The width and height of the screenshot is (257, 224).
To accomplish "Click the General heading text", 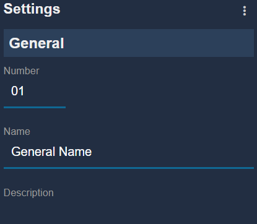I will 37,43.
